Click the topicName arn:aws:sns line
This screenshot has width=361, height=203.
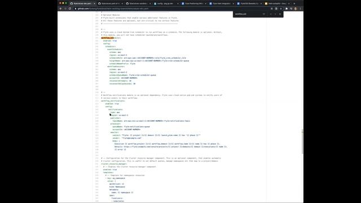click(x=151, y=121)
